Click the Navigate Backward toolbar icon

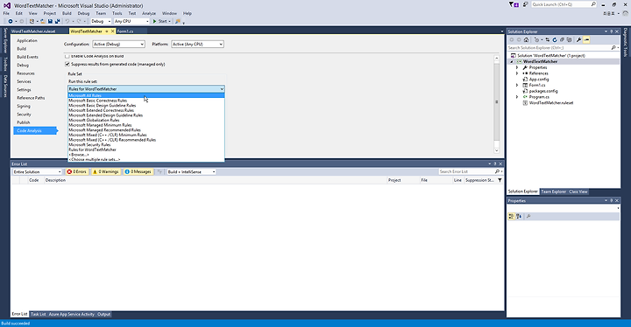pyautogui.click(x=11, y=21)
